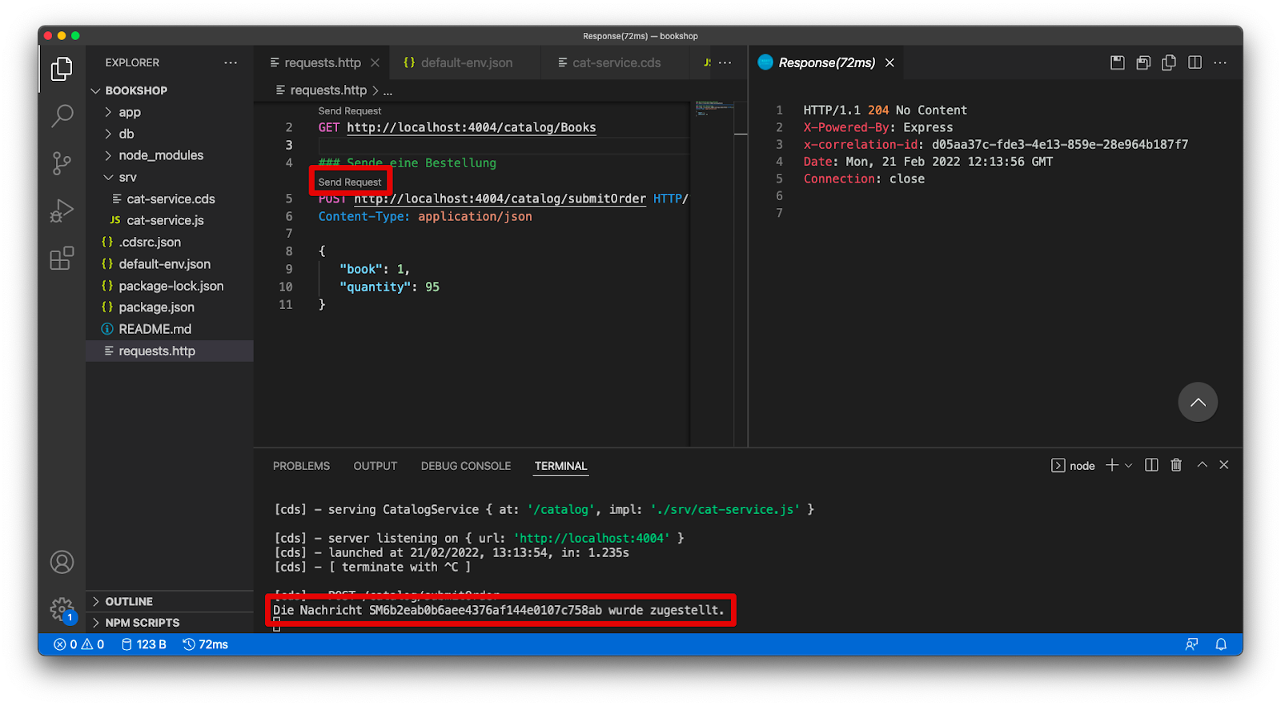Click the scroll-to-top round arrow button

point(1198,402)
